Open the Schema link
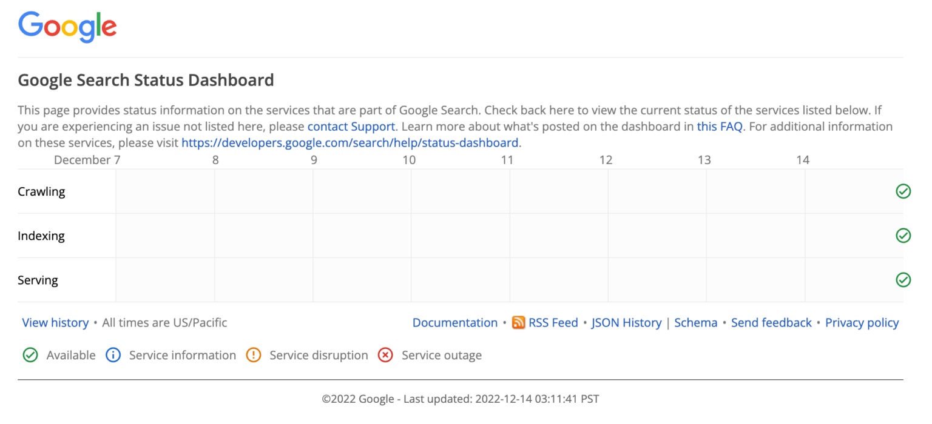The height and width of the screenshot is (424, 932). [x=695, y=323]
